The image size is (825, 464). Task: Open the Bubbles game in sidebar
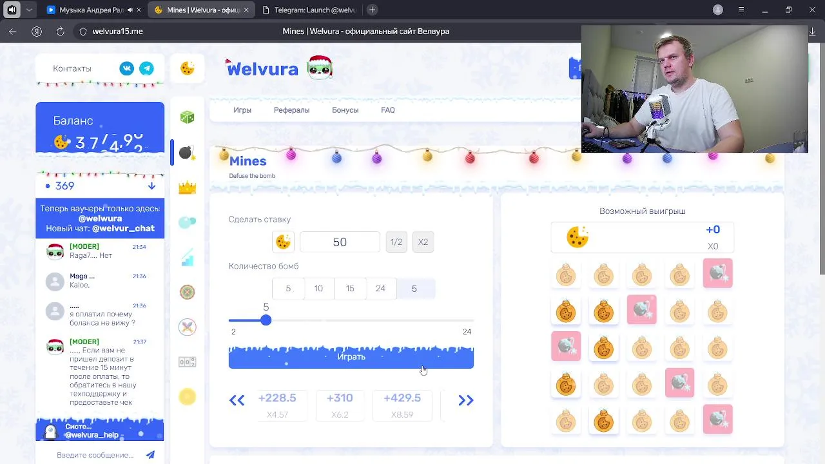click(187, 222)
